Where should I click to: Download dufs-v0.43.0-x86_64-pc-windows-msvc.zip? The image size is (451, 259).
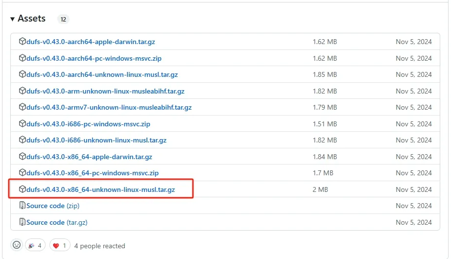coord(93,173)
